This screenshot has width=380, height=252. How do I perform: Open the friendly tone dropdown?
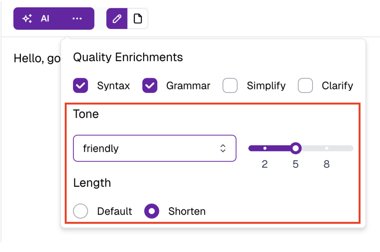149,148
